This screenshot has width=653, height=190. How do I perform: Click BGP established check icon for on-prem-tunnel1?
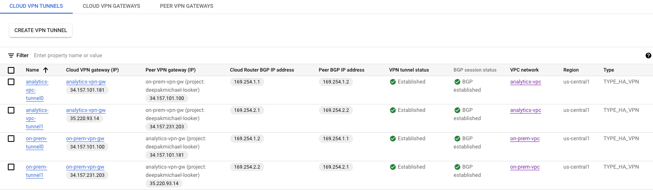coord(457,167)
